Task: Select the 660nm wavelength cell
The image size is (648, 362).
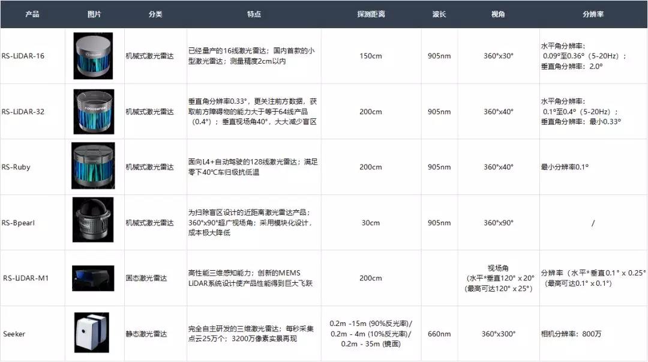Action: pyautogui.click(x=439, y=334)
